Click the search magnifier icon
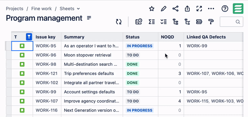Viewport: 248px width, 117px height. [x=238, y=22]
